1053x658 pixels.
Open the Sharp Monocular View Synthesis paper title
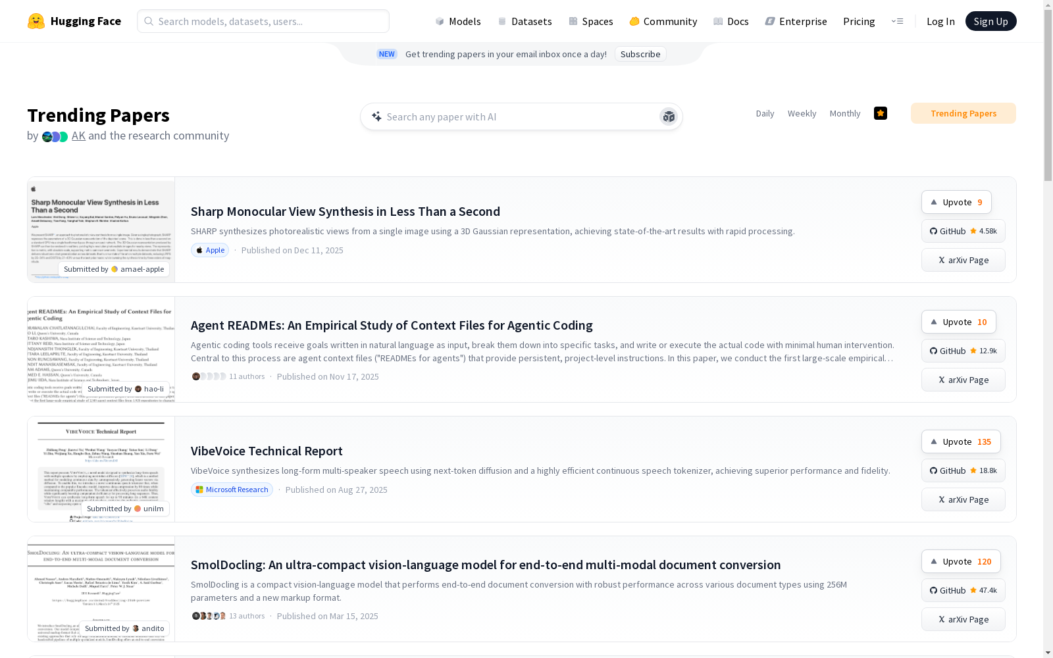346,211
